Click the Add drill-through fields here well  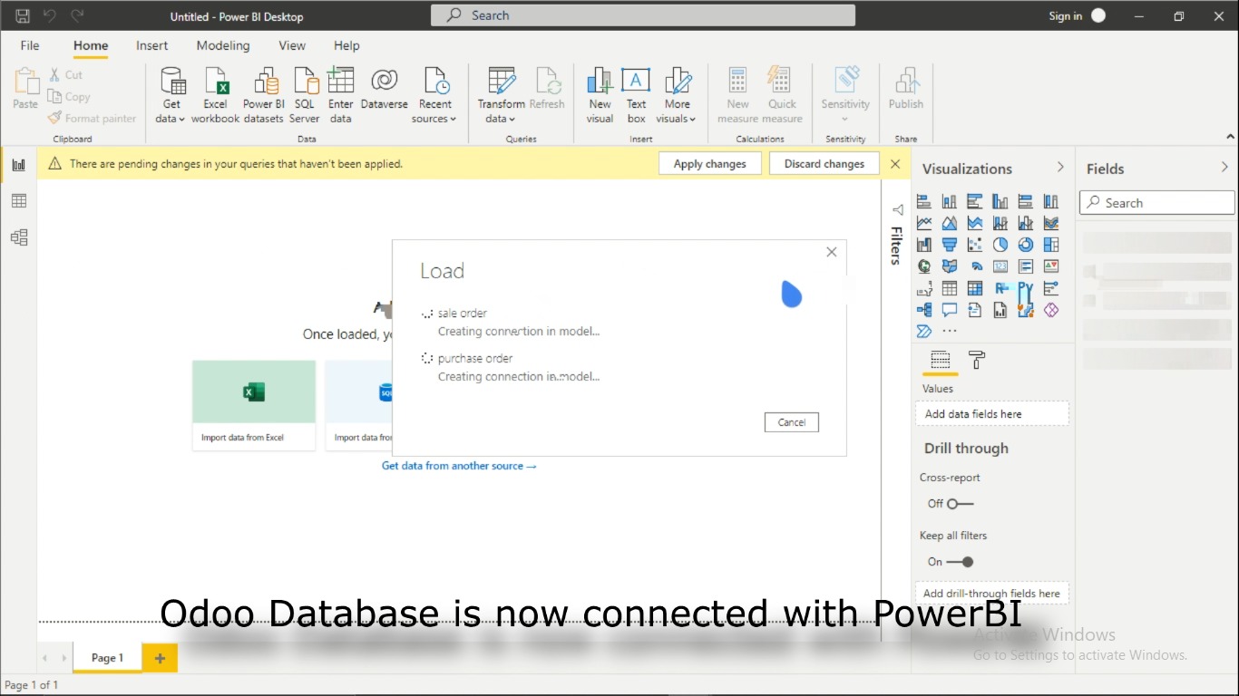(992, 594)
